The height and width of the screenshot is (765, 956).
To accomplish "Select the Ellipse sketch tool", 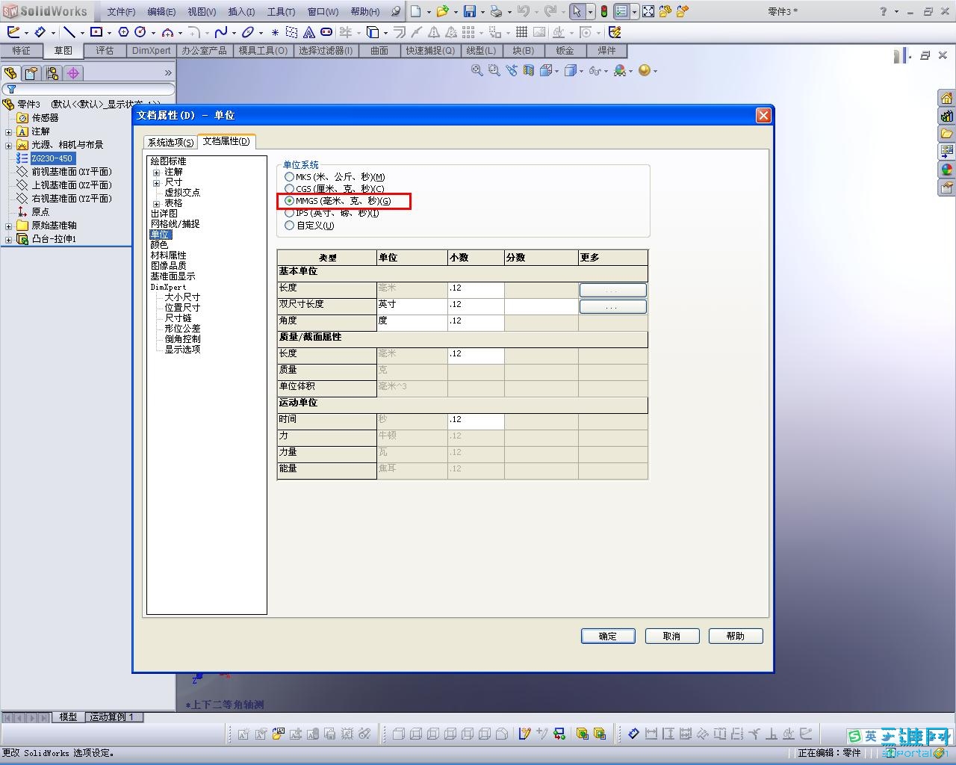I will pyautogui.click(x=247, y=32).
